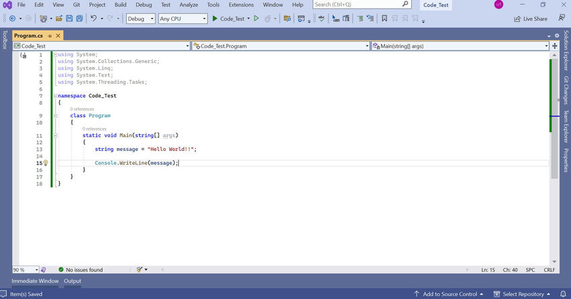
Task: Click the user account avatar
Action: pos(498,5)
